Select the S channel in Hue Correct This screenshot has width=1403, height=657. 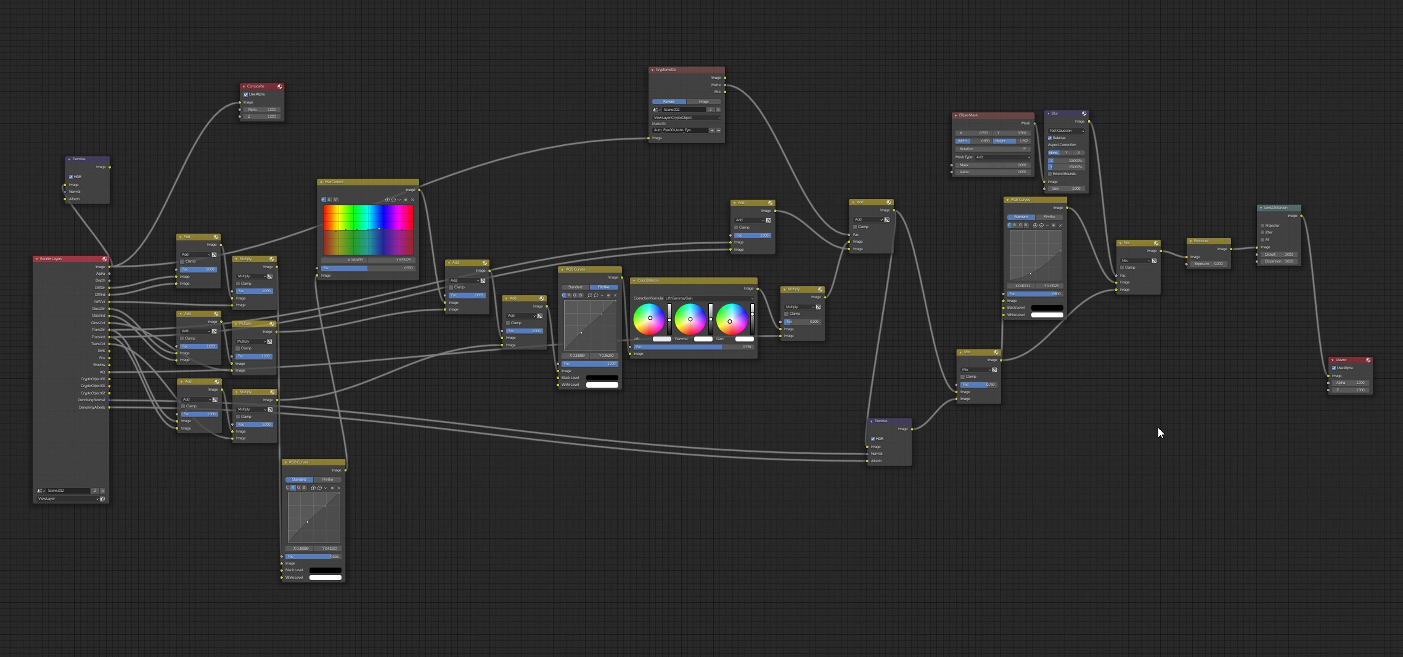[329, 200]
